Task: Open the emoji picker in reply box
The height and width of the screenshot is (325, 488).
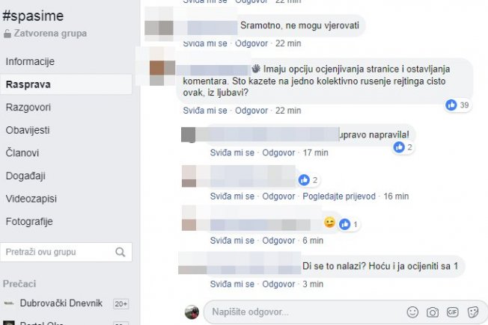Action: pyautogui.click(x=412, y=312)
